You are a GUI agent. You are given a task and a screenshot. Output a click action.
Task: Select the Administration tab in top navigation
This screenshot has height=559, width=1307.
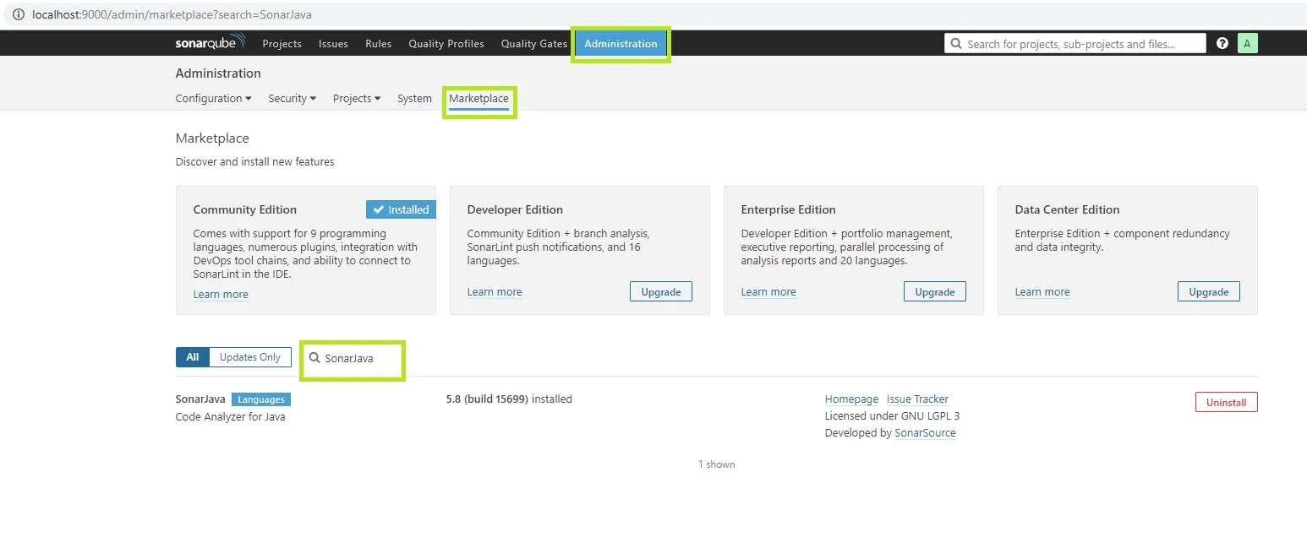click(x=621, y=44)
